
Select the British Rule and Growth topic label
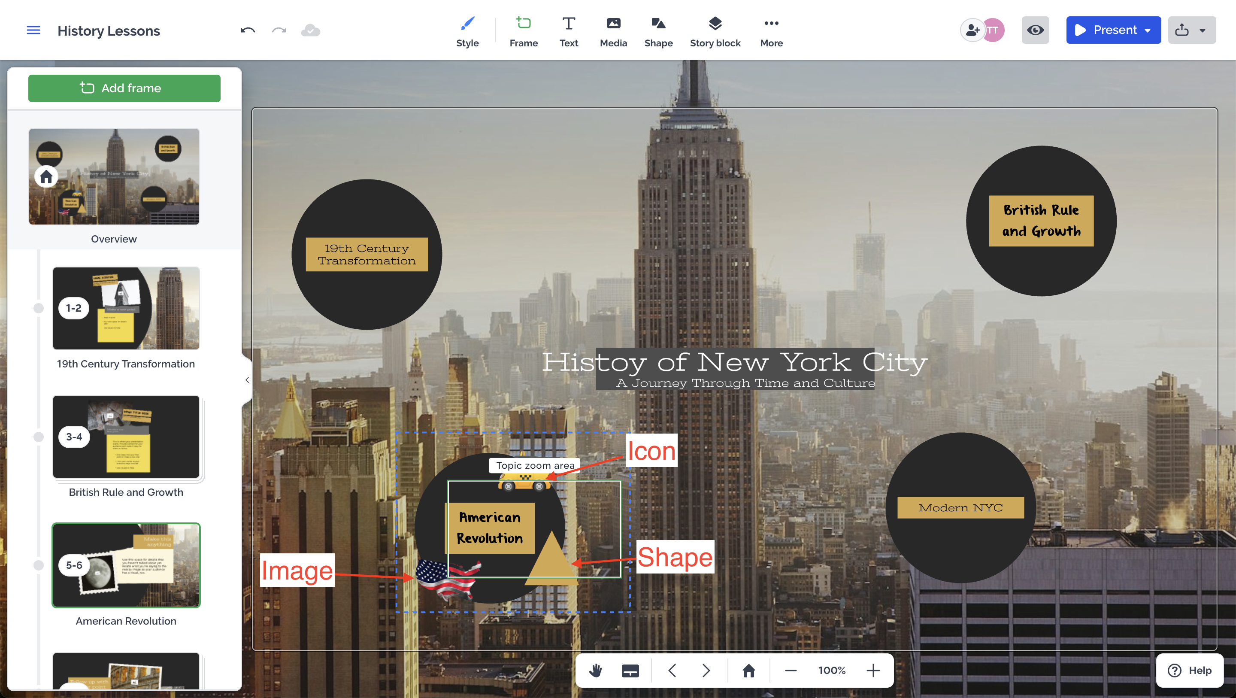pos(1041,221)
